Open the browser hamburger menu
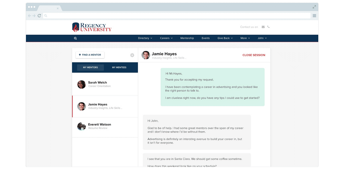 point(314,16)
